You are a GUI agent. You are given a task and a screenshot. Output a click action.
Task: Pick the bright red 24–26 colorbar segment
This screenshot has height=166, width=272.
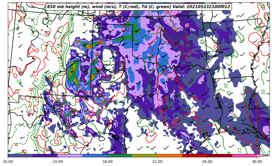pos(195,156)
